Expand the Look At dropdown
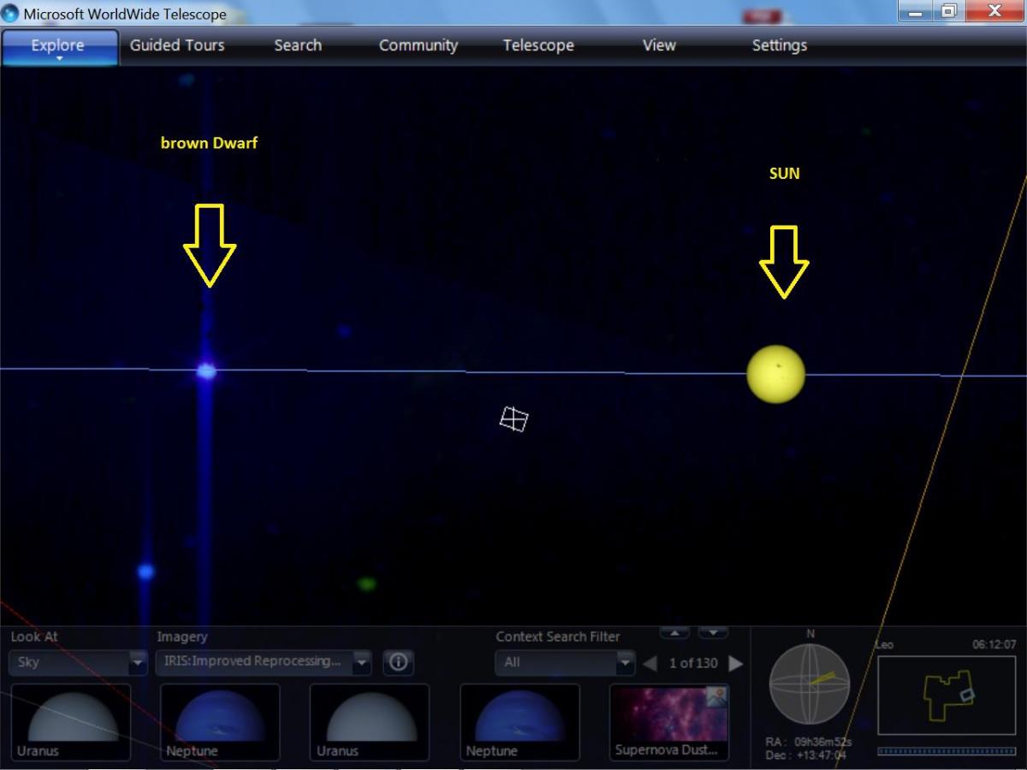The height and width of the screenshot is (770, 1027). (x=138, y=662)
